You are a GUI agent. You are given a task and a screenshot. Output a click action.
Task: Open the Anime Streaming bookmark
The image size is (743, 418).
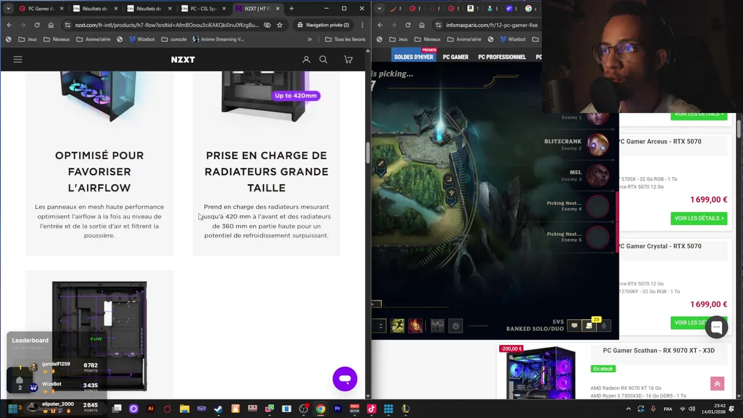pos(218,39)
